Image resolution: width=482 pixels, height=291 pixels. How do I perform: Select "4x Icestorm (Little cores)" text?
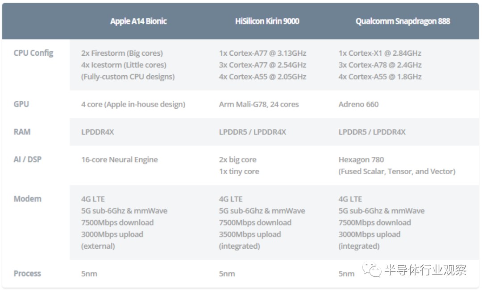(124, 65)
